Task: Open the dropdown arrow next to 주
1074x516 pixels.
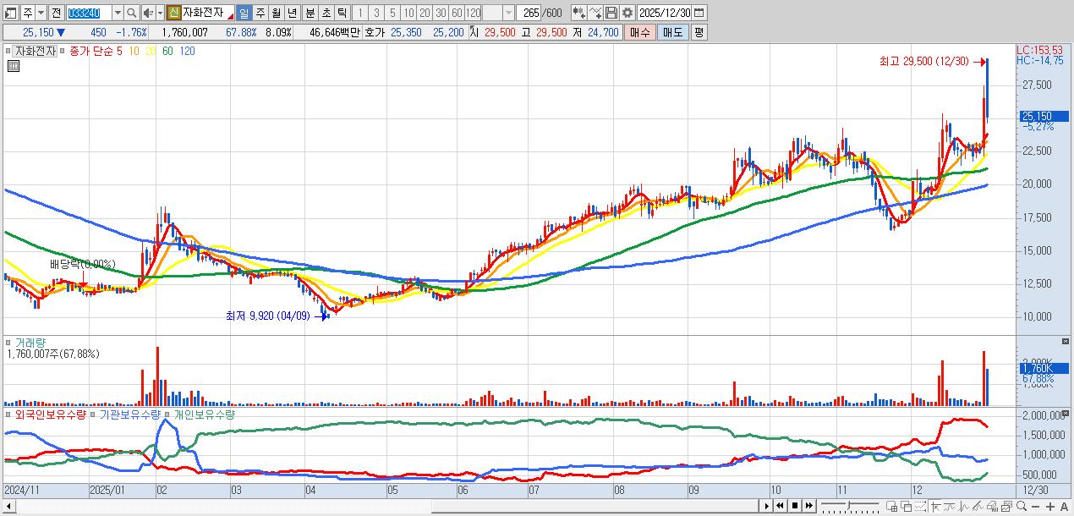Action: (x=41, y=13)
